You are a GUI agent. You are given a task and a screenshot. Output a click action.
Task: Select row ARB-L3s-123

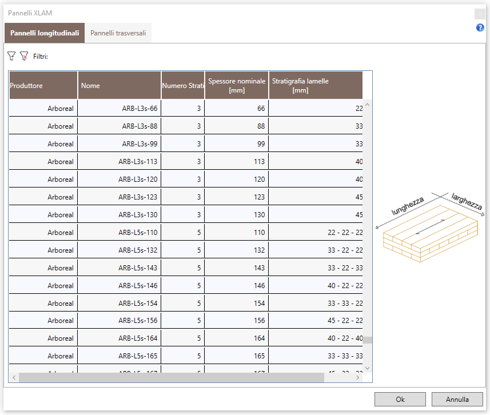(186, 197)
